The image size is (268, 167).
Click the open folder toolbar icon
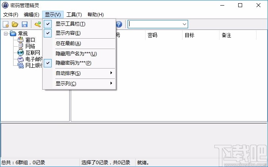(x=15, y=24)
